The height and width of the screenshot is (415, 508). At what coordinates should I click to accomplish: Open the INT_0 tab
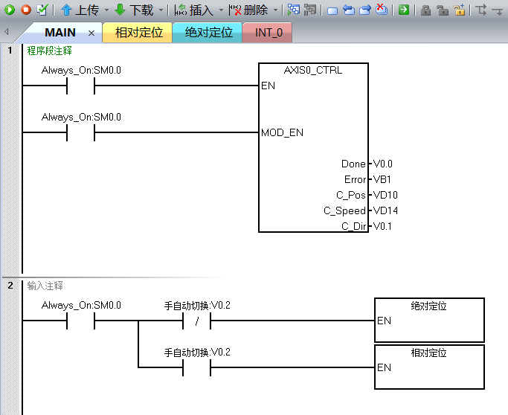[268, 33]
